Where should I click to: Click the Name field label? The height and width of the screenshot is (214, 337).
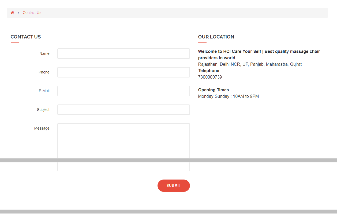[44, 53]
